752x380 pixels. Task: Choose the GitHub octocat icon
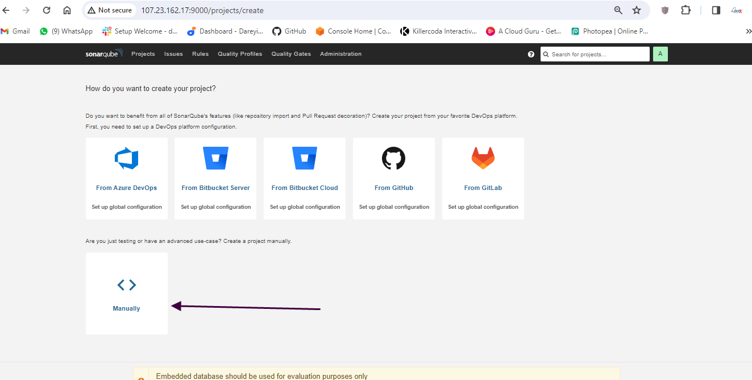[x=393, y=158]
